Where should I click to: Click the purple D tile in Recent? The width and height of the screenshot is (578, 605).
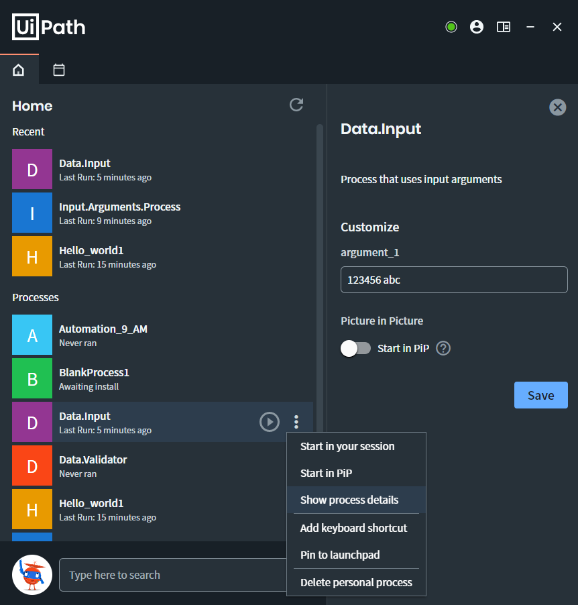pos(32,169)
